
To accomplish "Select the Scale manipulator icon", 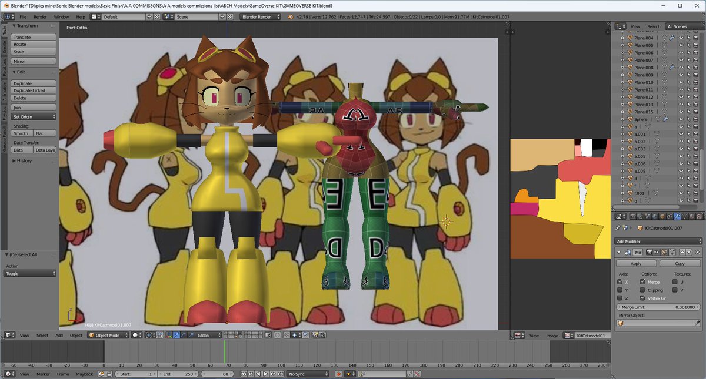I will [191, 335].
